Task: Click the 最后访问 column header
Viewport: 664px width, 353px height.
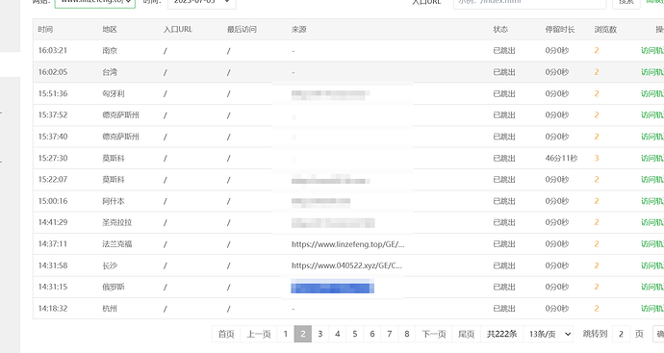Action: pos(242,29)
